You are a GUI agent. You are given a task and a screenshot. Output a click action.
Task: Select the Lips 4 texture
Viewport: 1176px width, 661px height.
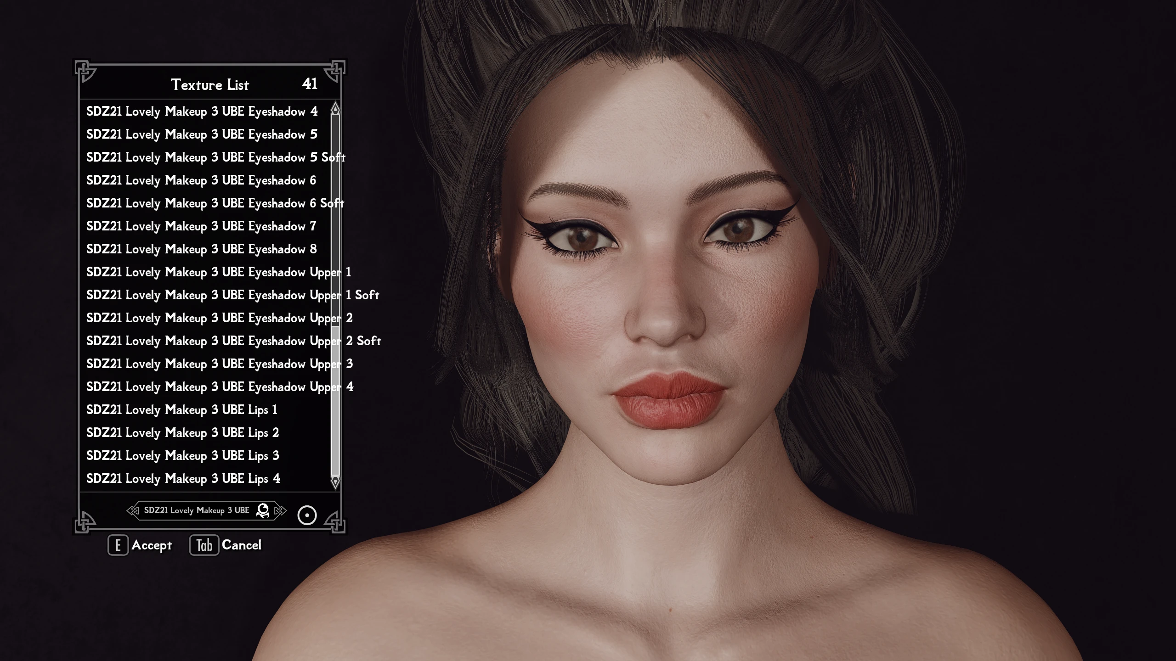pyautogui.click(x=183, y=479)
